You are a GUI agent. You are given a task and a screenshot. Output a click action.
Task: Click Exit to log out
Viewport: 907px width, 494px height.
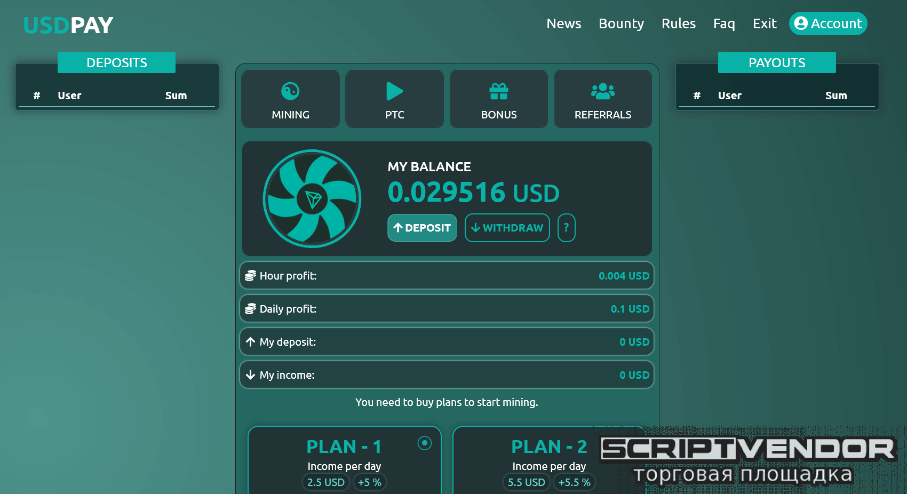765,23
